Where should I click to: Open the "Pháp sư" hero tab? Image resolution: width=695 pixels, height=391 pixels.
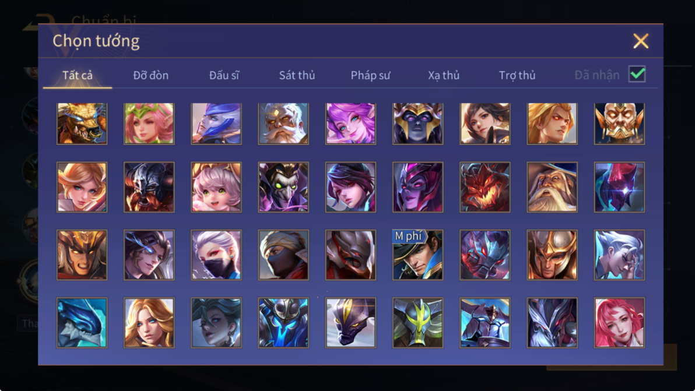click(371, 75)
